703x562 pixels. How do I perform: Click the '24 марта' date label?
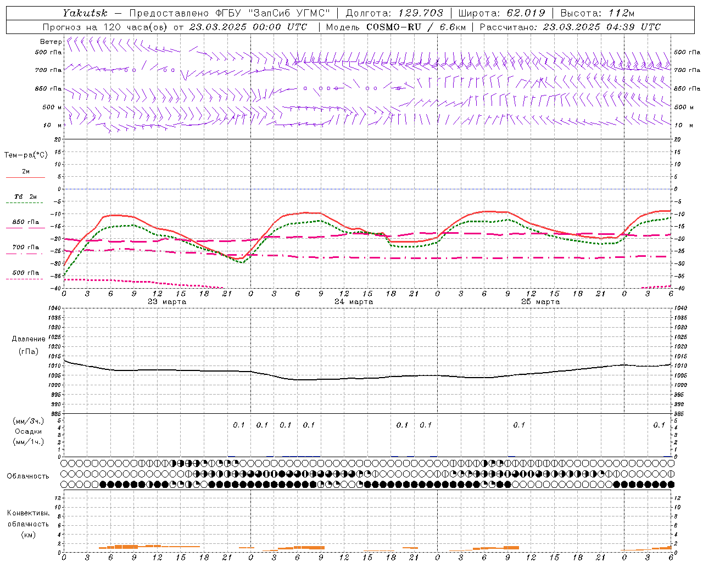coord(354,302)
